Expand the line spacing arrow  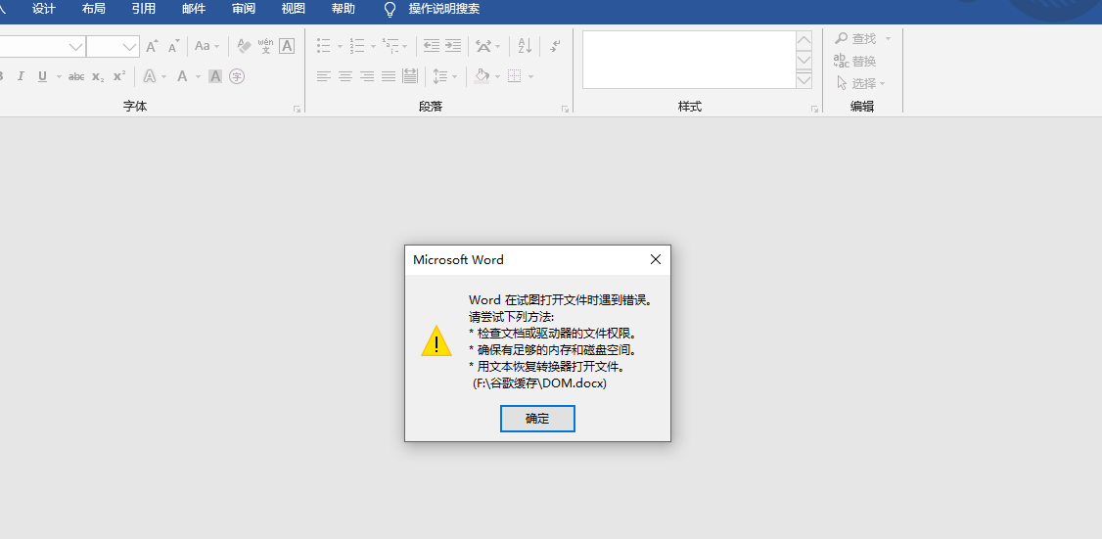coord(455,76)
